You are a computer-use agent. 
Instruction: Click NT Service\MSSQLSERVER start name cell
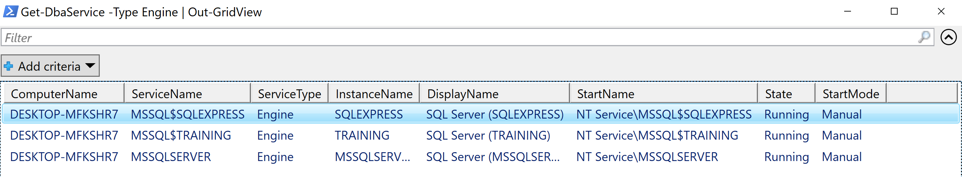[x=647, y=157]
